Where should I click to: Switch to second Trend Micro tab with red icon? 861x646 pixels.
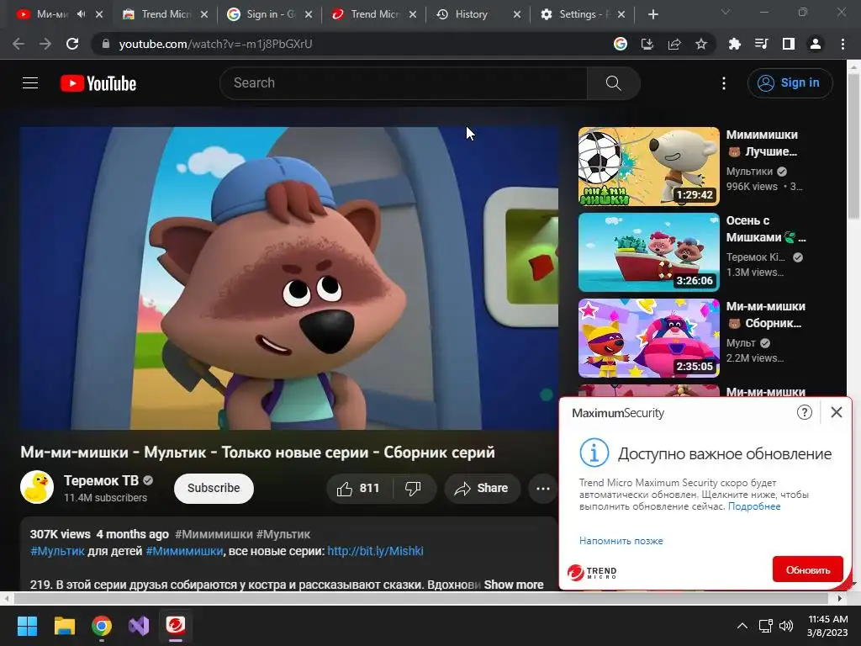[x=373, y=14]
